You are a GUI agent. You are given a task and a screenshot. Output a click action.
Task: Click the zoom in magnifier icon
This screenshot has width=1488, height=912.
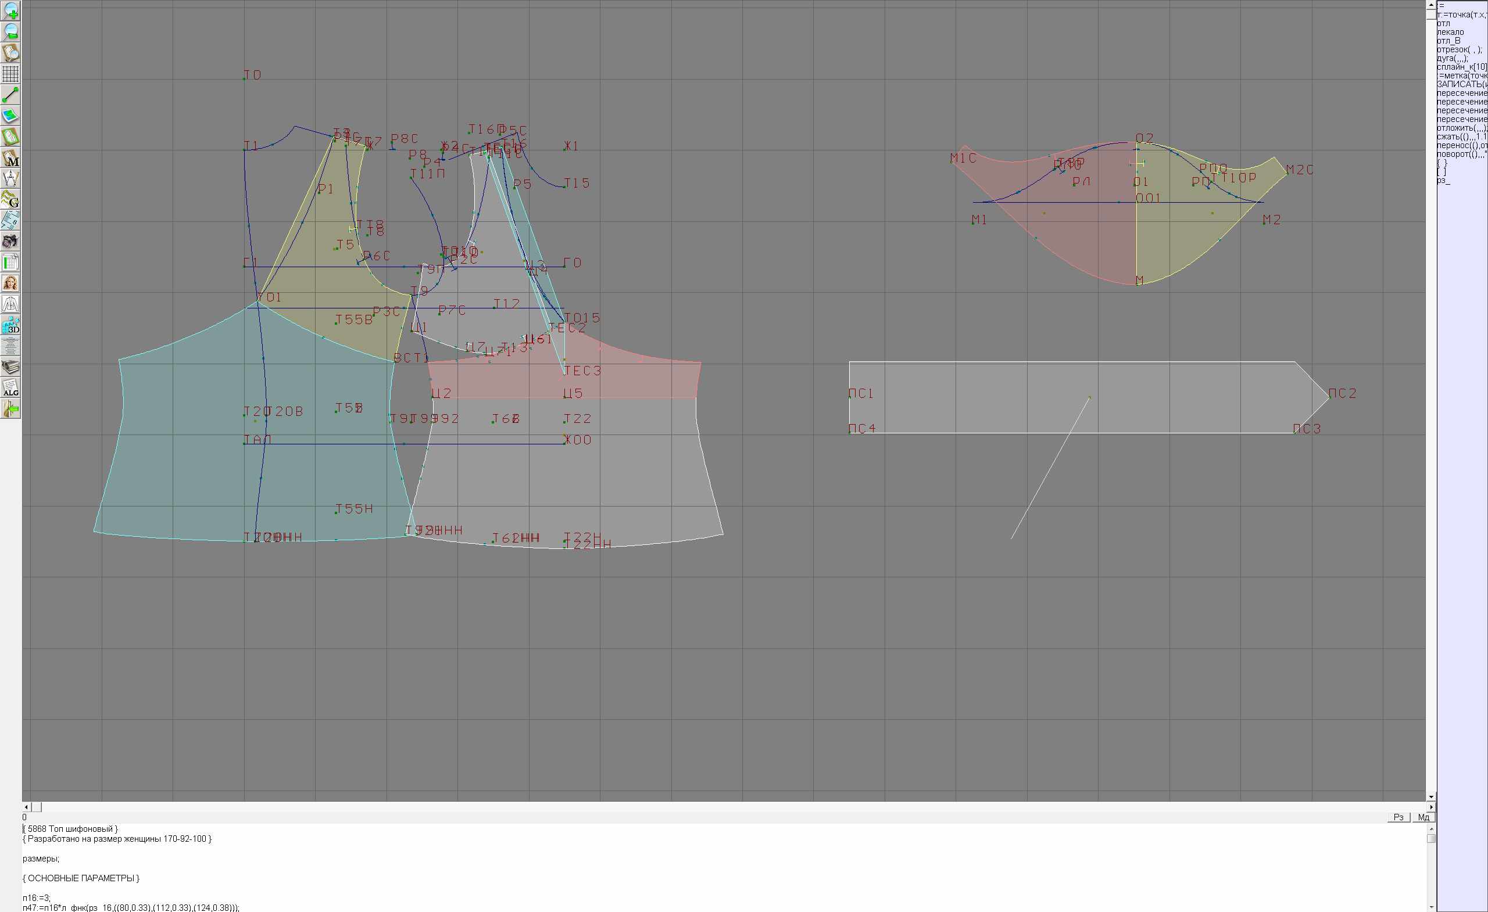10,11
